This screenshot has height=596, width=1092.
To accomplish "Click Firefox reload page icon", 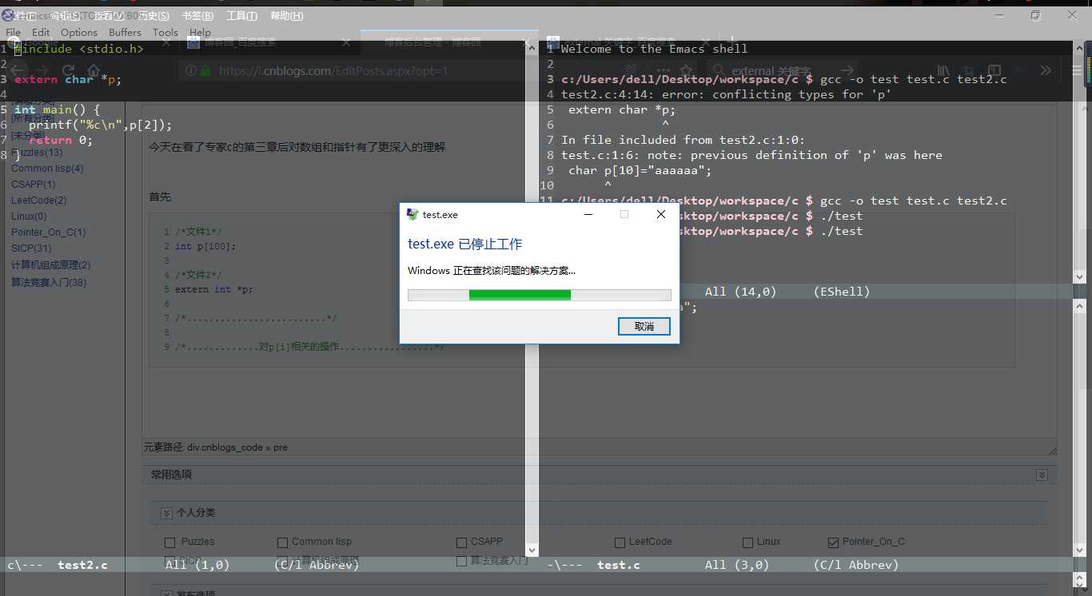I will [x=69, y=70].
